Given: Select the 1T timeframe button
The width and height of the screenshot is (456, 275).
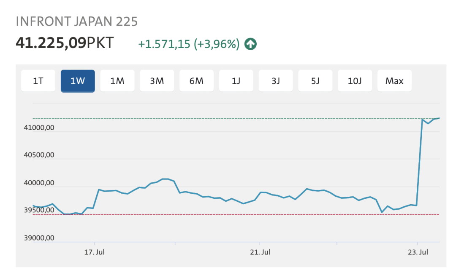Looking at the screenshot, I should click(38, 80).
